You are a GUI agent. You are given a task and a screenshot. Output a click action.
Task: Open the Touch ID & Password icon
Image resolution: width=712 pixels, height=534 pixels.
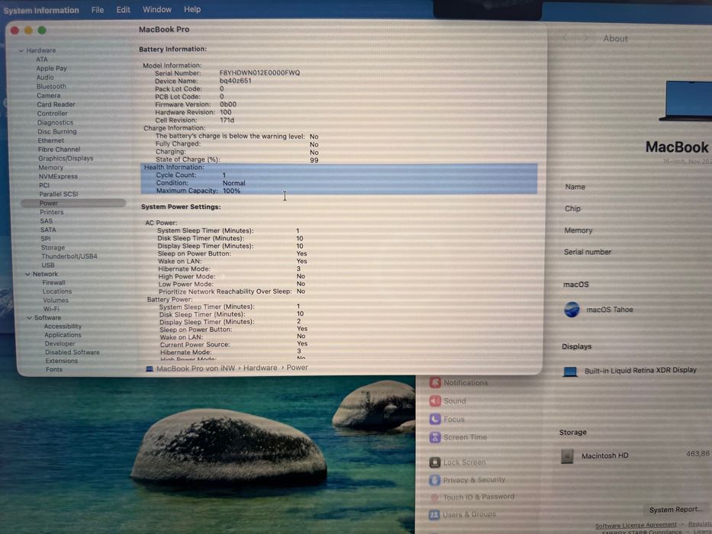435,497
